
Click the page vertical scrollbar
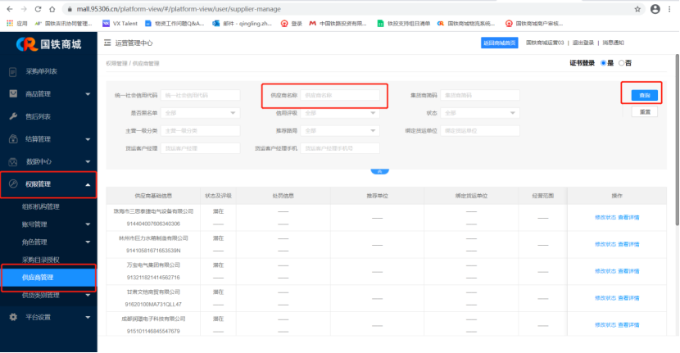tap(677, 138)
